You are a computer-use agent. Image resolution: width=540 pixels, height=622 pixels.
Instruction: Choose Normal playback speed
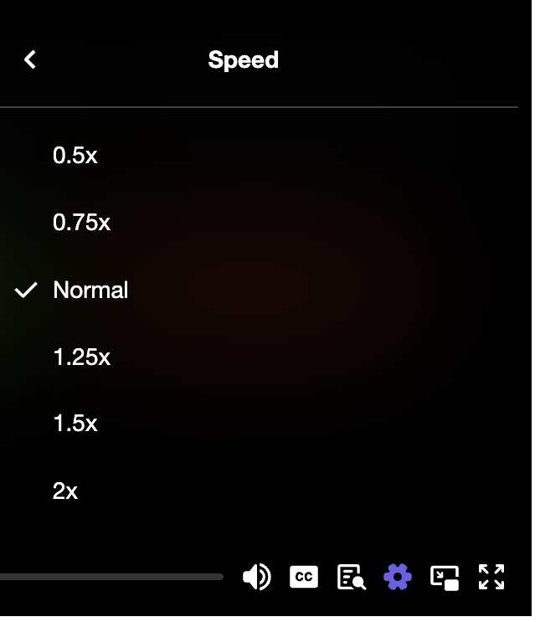(x=90, y=290)
